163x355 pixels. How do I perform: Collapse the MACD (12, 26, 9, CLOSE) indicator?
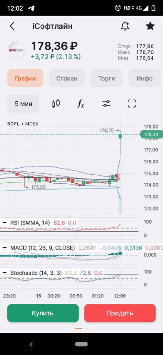[x=4, y=248]
